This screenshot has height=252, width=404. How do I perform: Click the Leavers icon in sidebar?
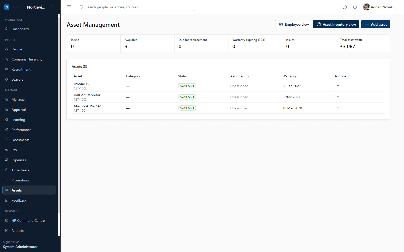click(7, 79)
